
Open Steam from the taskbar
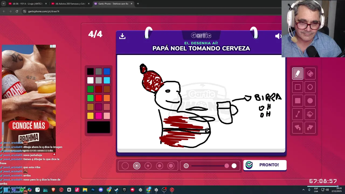117,190
